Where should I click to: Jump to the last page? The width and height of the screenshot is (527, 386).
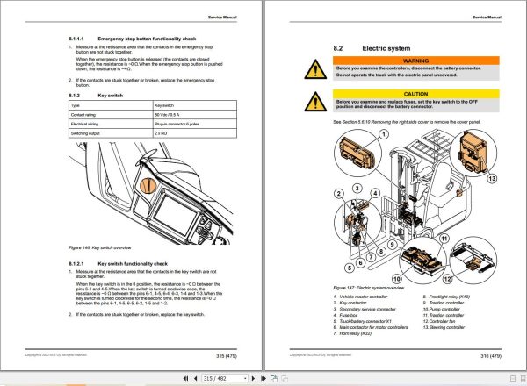click(x=263, y=379)
